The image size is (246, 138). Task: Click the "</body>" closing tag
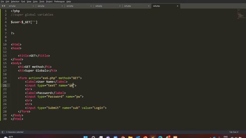coord(17,115)
